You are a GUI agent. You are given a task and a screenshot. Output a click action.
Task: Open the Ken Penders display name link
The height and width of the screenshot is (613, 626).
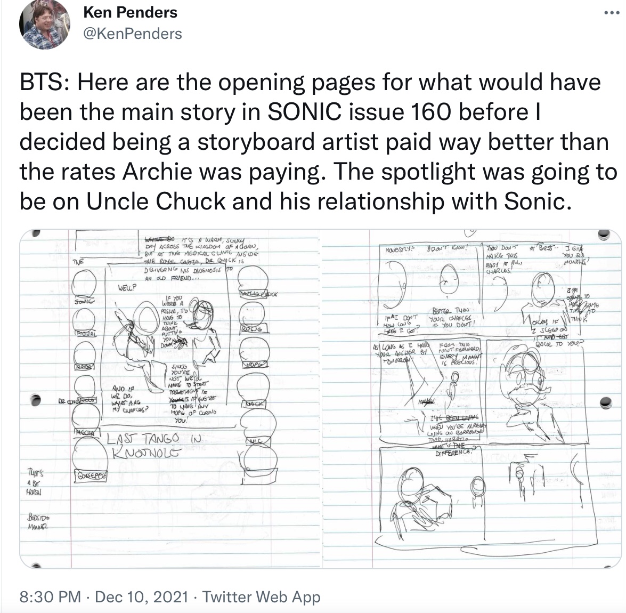[130, 12]
